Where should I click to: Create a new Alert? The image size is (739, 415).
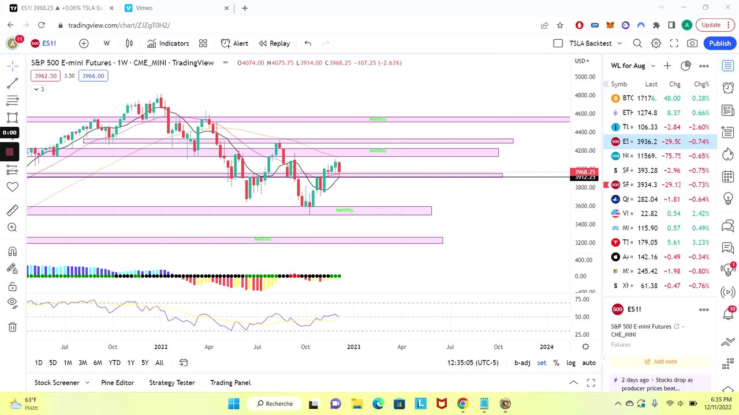click(x=234, y=43)
